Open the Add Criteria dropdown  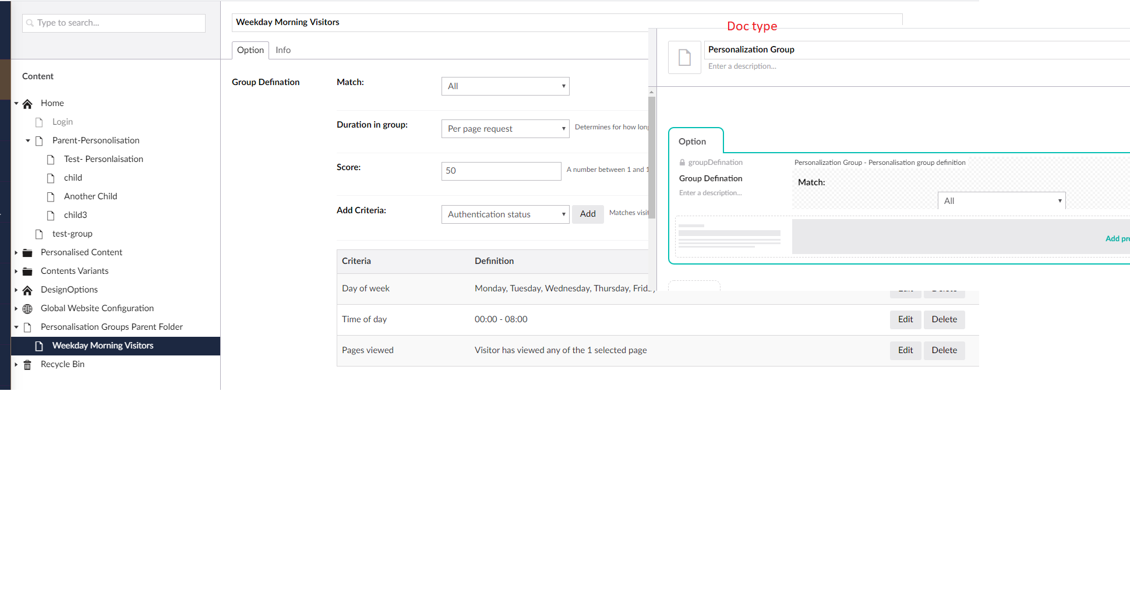505,214
